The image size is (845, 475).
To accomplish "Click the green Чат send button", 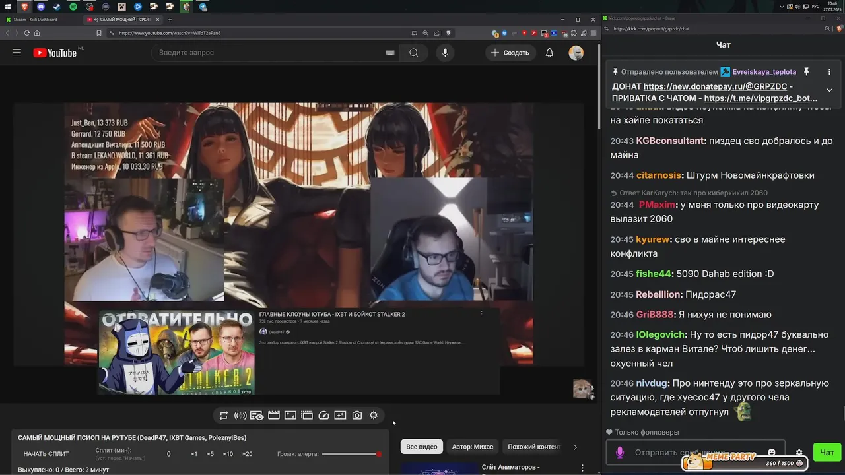I will (827, 453).
